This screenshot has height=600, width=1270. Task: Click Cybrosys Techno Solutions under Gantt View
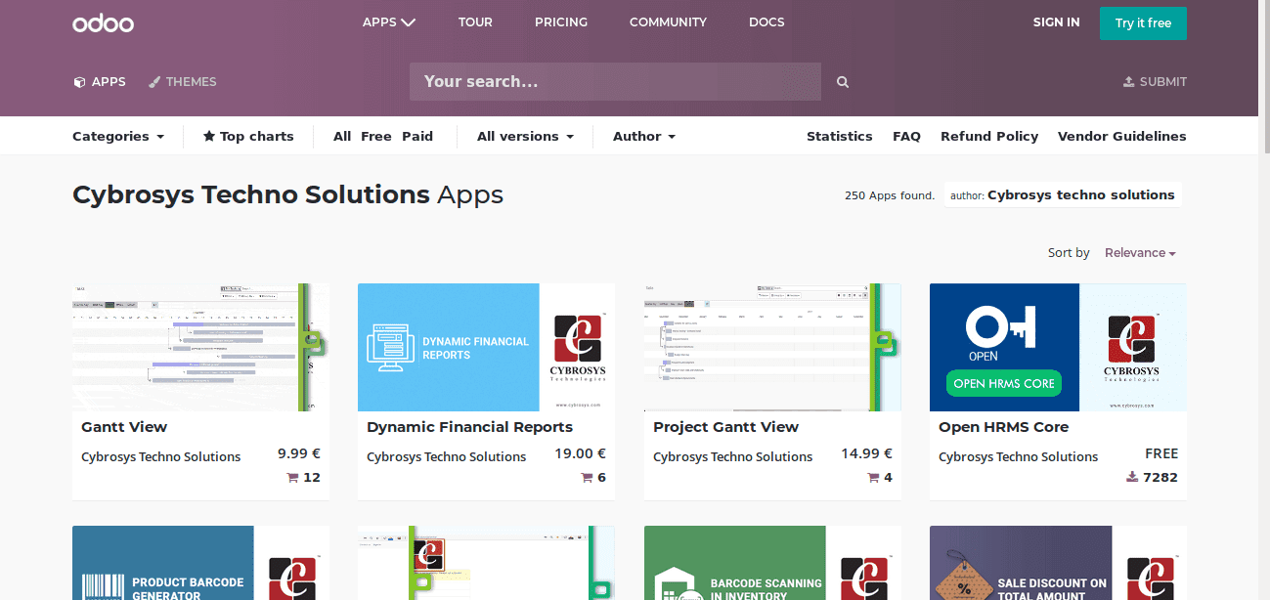[160, 457]
